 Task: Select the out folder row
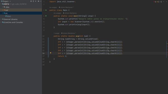pyautogui.click(x=21, y=10)
